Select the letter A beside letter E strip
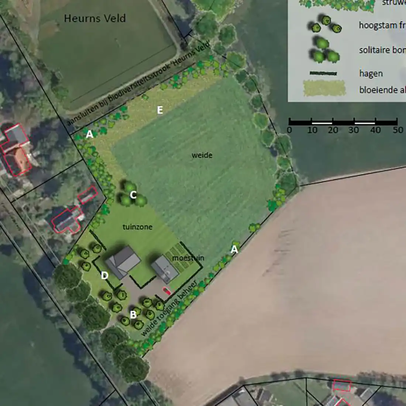This screenshot has width=406, height=406. tap(89, 134)
